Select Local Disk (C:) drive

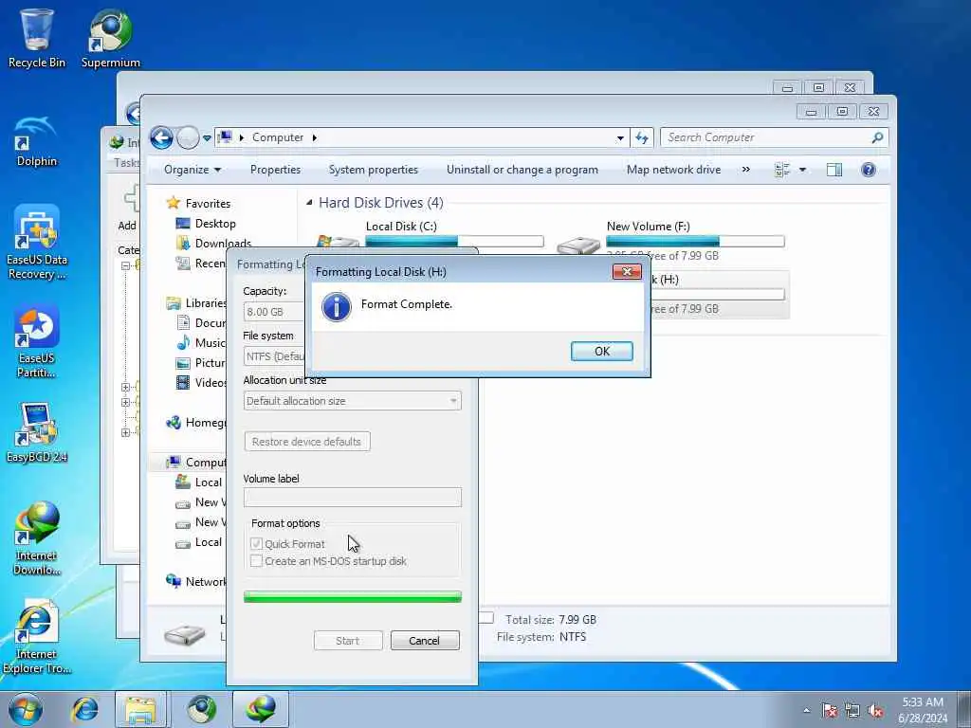click(x=401, y=227)
